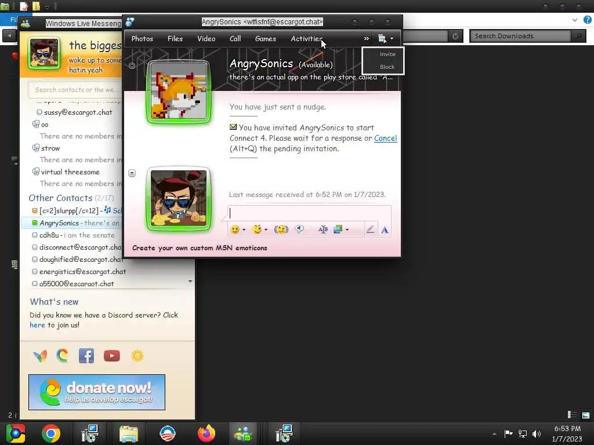Viewport: 594px width, 445px height.
Task: Click the Search Downloads field
Action: pyautogui.click(x=520, y=36)
